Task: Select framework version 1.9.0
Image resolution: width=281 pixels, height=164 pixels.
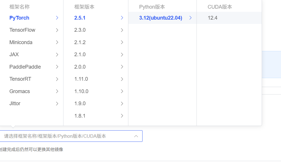Action: tap(96, 103)
